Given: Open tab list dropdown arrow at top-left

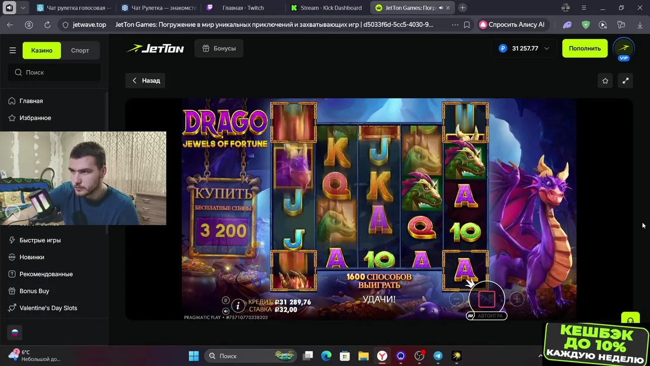Looking at the screenshot, I should point(23,8).
